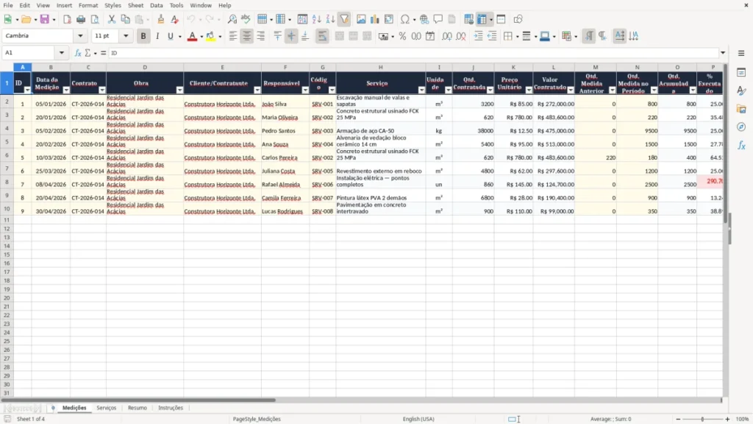Switch to the Serviços sheet tab

106,408
